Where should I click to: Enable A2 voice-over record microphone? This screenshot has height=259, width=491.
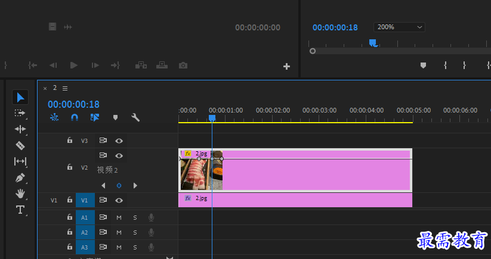click(x=151, y=232)
